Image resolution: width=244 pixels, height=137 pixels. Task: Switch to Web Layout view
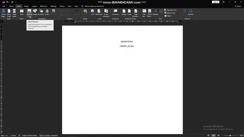pos(218,135)
